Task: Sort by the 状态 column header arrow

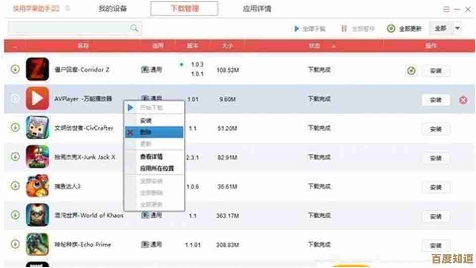Action: tap(334, 46)
